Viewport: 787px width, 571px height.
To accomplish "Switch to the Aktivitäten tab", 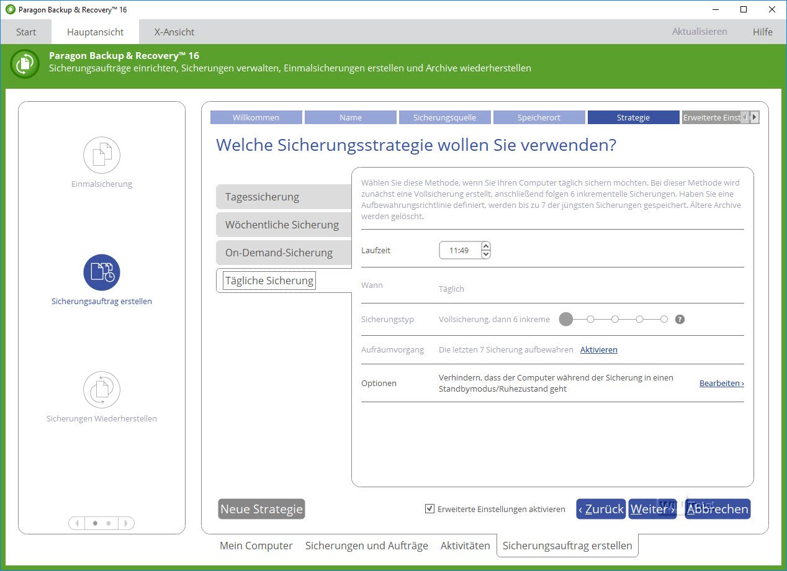I will click(465, 546).
